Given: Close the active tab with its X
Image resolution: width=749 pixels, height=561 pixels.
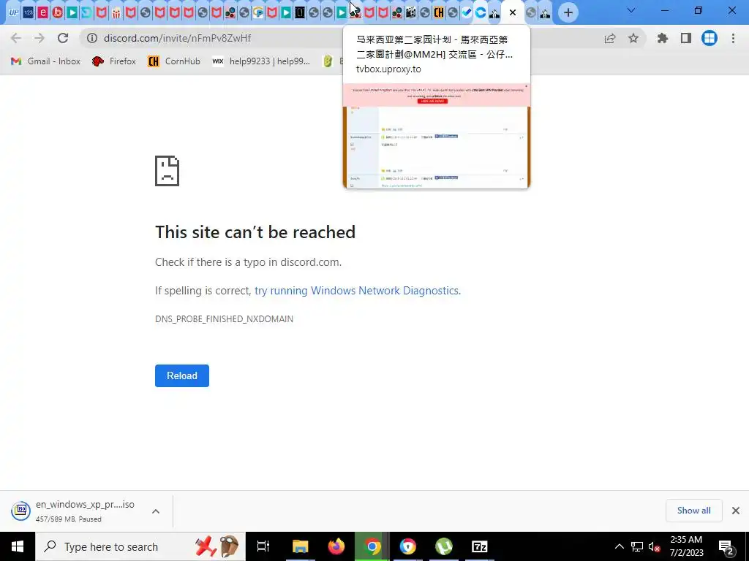Looking at the screenshot, I should pos(513,12).
